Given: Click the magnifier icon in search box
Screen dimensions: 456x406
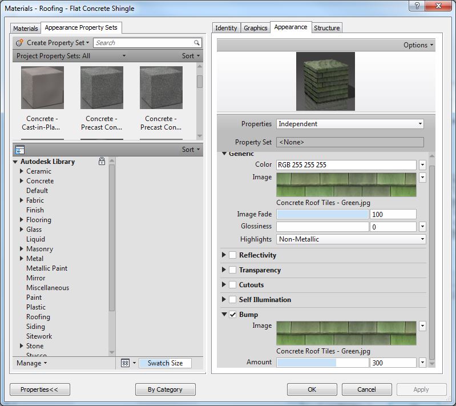Looking at the screenshot, I should click(x=197, y=43).
